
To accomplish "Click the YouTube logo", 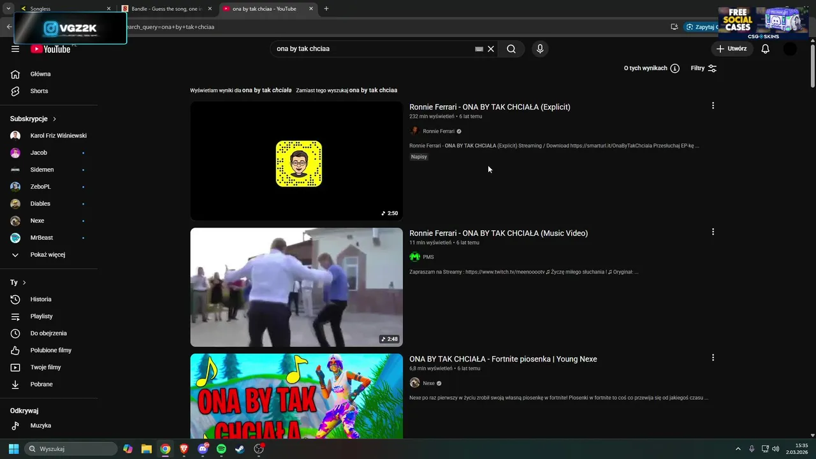I will [50, 49].
